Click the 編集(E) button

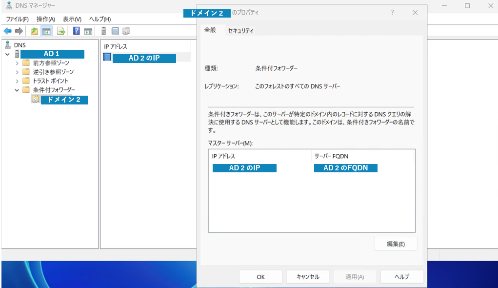tap(395, 243)
